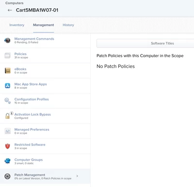This screenshot has height=187, width=194.
Task: Expand Patch Management with the chevron
Action: tap(77, 176)
